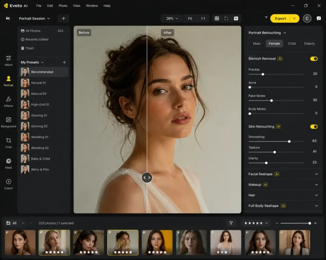Viewport: 326px width, 260px height.
Task: Click the 1:1 zoom button
Action: pyautogui.click(x=203, y=18)
